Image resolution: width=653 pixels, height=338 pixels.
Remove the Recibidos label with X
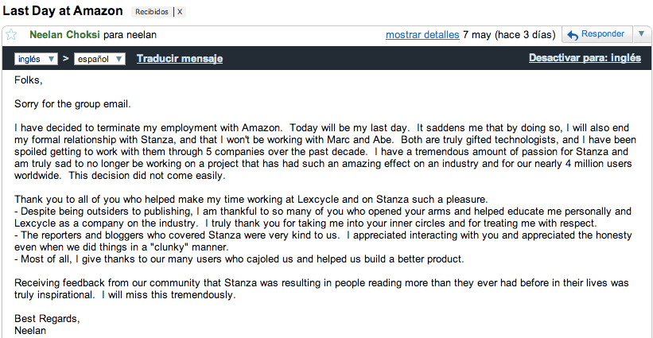pos(180,12)
